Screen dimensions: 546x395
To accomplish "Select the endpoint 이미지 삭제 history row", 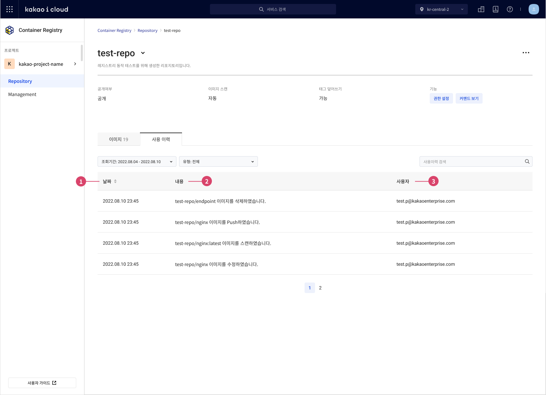I will tap(315, 201).
